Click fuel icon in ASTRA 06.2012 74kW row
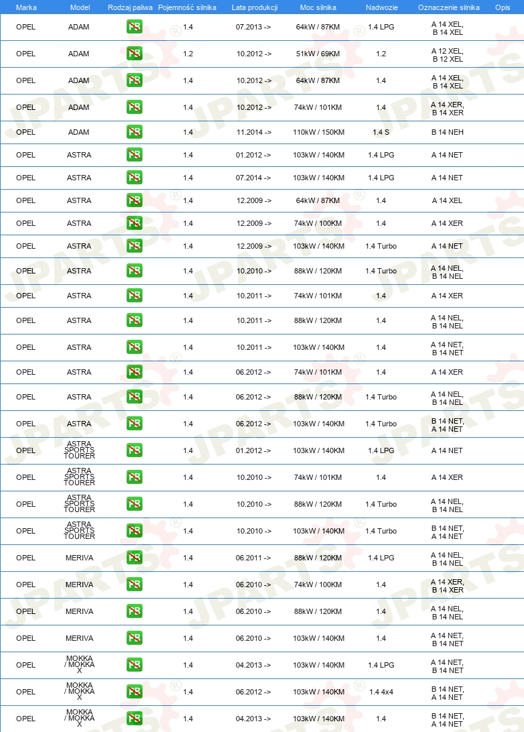The height and width of the screenshot is (732, 524). pos(135,372)
